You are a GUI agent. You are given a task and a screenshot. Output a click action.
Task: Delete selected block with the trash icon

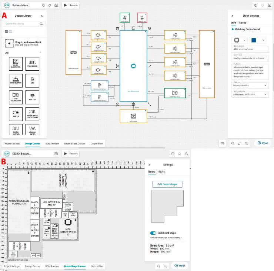point(117,29)
